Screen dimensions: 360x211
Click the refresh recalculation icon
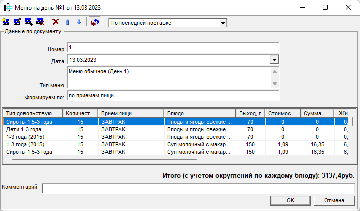click(94, 22)
